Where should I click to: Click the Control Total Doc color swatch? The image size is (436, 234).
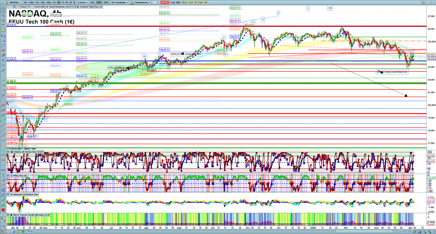click(78, 7)
